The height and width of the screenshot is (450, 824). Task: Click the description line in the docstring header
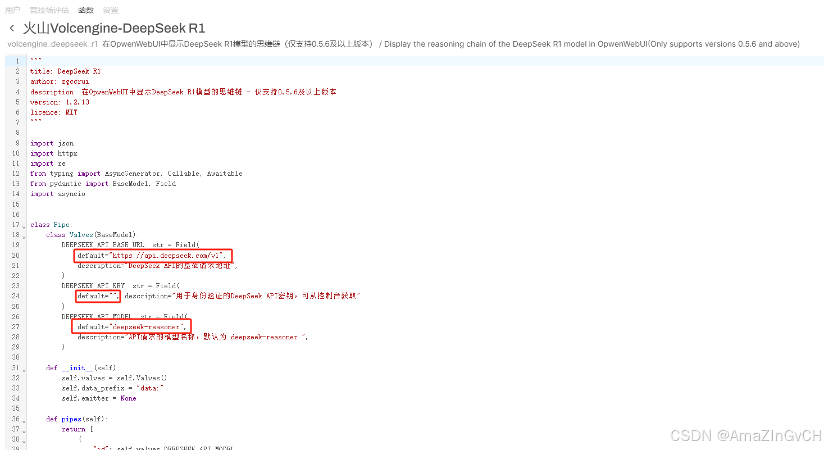click(x=183, y=92)
